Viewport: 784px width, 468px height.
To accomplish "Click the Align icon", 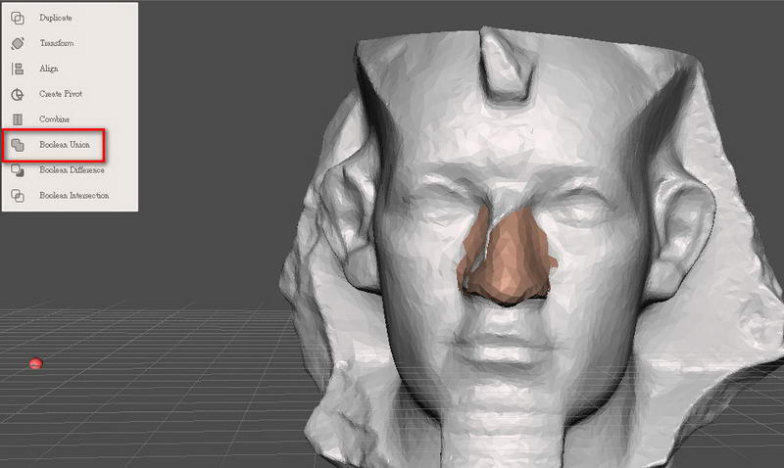I will [x=18, y=69].
